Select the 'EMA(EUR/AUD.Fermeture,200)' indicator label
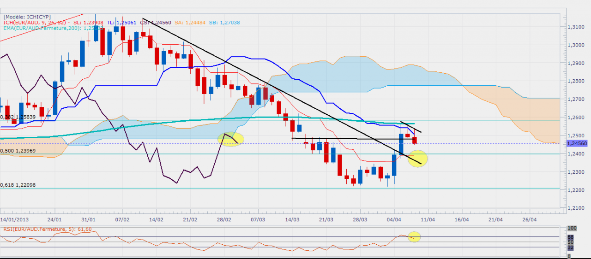 click(42, 28)
